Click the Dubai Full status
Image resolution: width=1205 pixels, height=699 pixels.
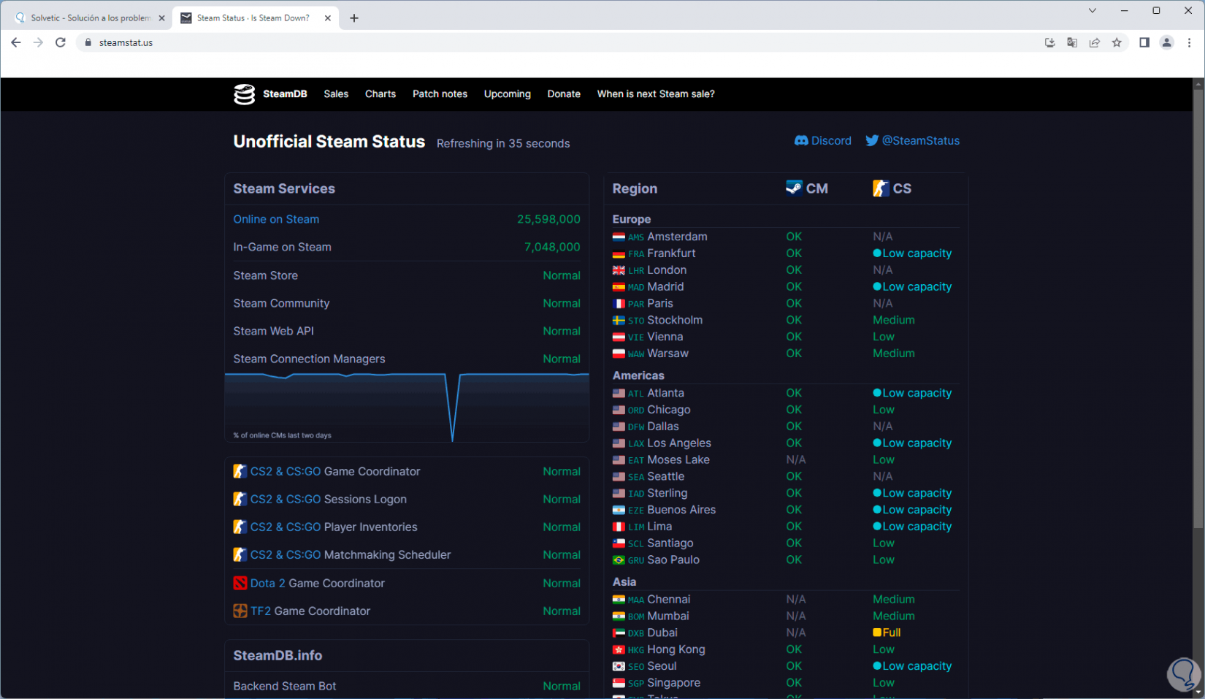887,633
